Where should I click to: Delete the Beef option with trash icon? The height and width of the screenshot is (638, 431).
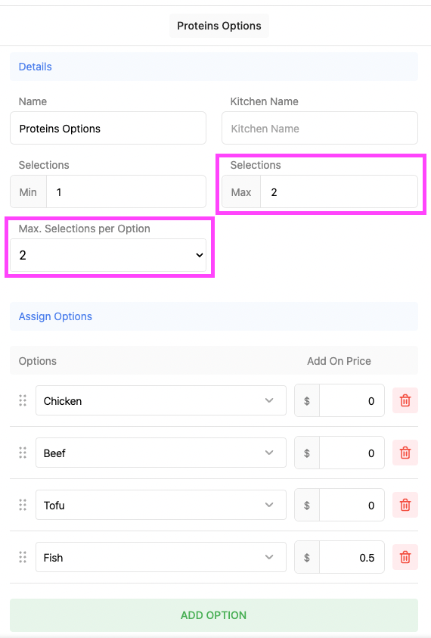pyautogui.click(x=405, y=453)
